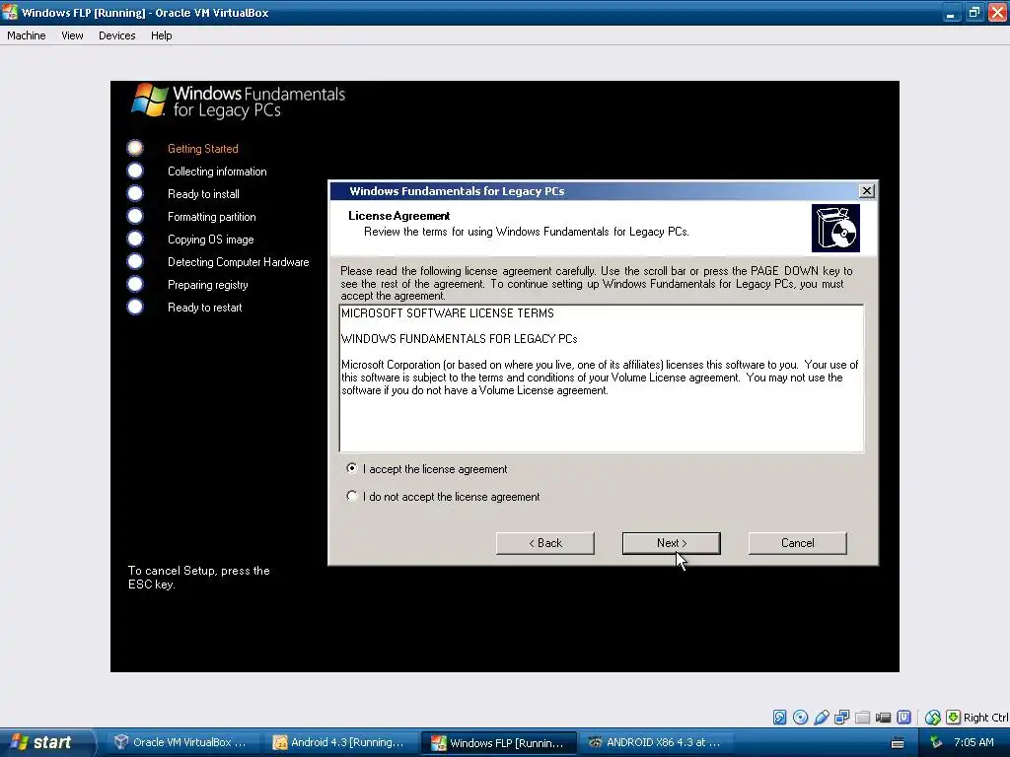Open the Machine menu

coord(27,35)
